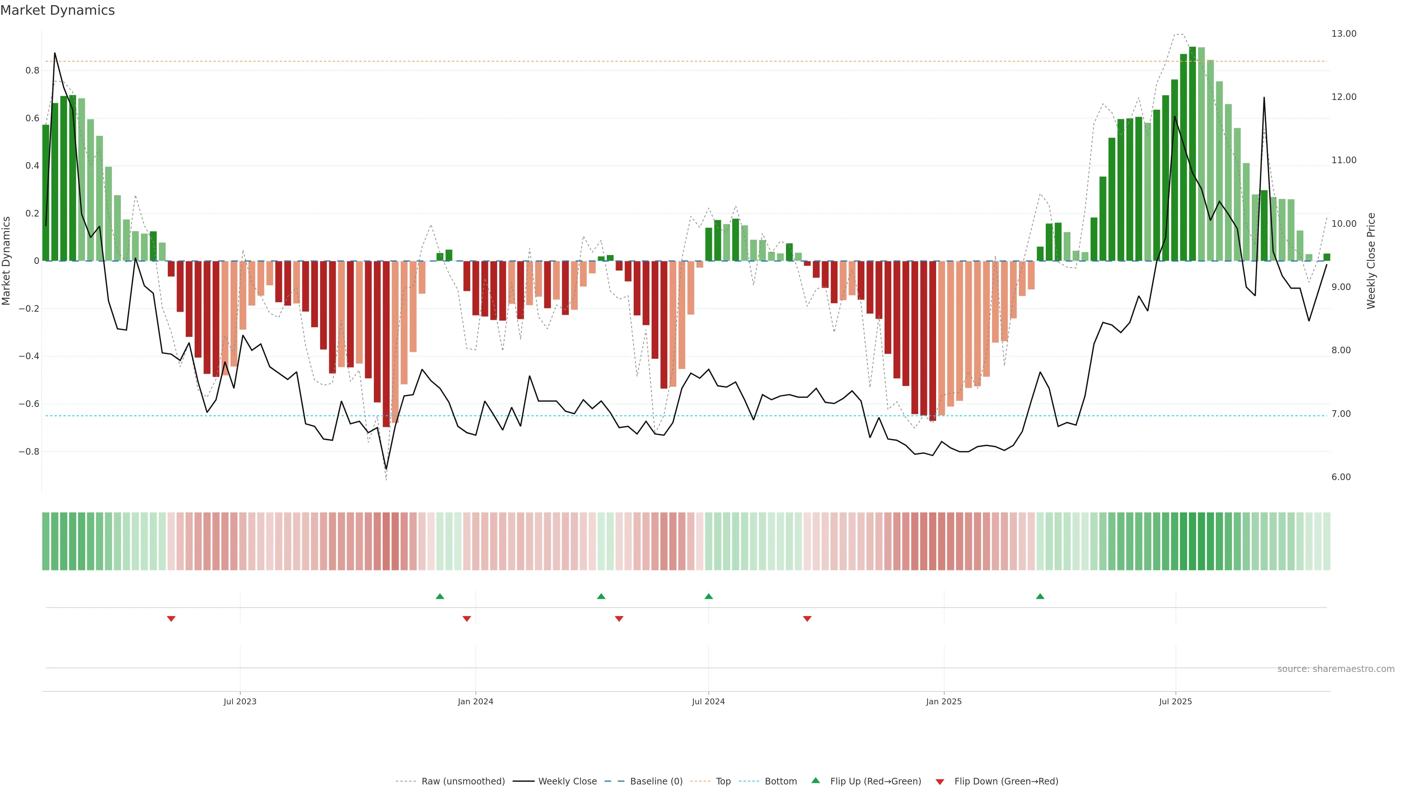1413x794 pixels.
Task: Click the Jul 2023 x-axis label
Action: coord(240,701)
